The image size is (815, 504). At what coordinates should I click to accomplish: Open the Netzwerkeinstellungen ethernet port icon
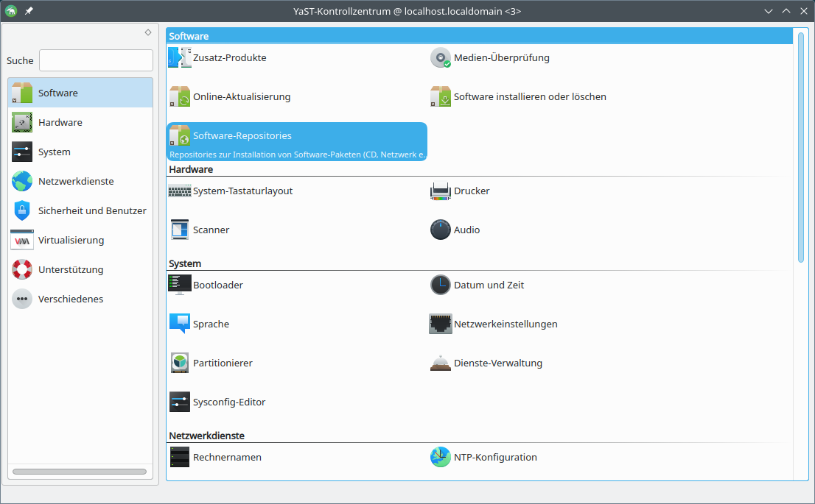coord(440,324)
